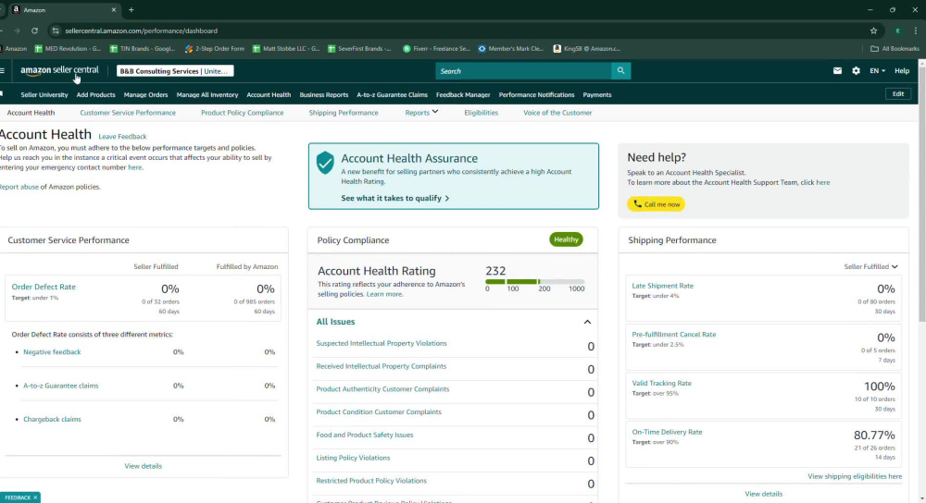Click the Seller Central search field

523,71
